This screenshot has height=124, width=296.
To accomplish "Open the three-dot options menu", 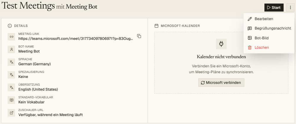I will 290,8.
